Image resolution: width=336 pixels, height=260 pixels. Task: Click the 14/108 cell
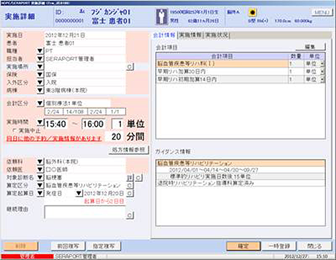(75, 112)
